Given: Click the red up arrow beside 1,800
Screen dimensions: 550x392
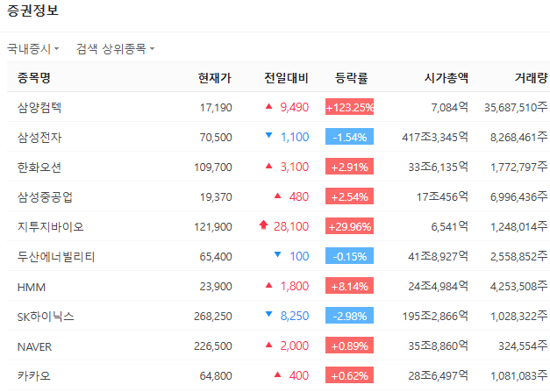Looking at the screenshot, I should 269,285.
